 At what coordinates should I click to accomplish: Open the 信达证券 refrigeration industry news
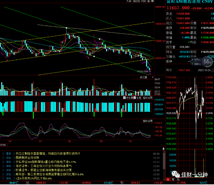tap(44, 166)
